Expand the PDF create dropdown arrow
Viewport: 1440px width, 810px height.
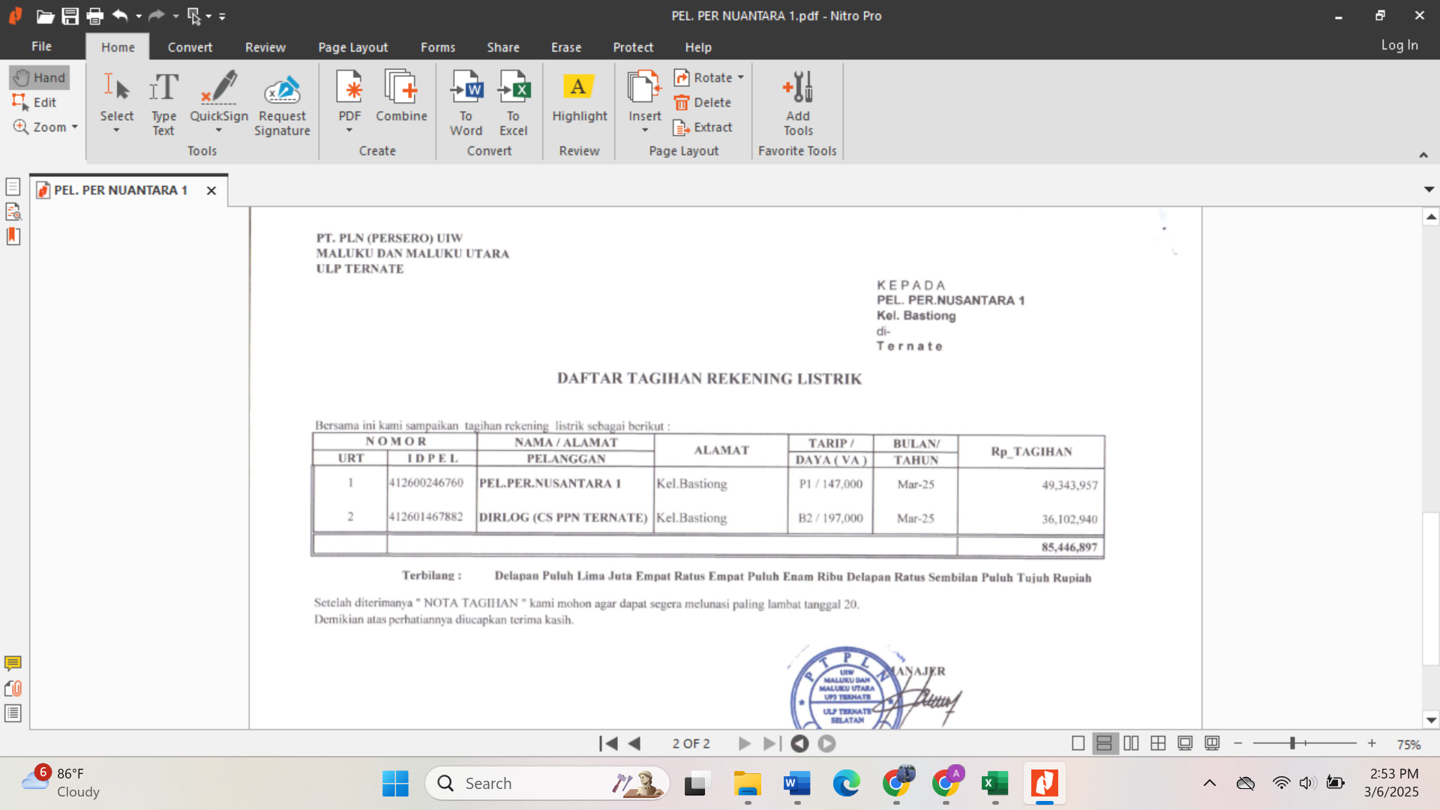[x=349, y=130]
